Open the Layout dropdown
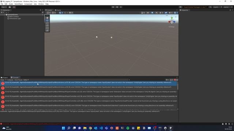Screen dimensions: 234x131 (x=228, y=7)
